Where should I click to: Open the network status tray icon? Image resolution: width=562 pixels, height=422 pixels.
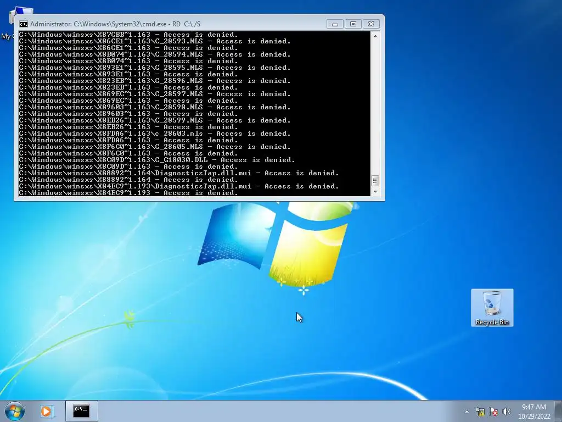point(480,412)
